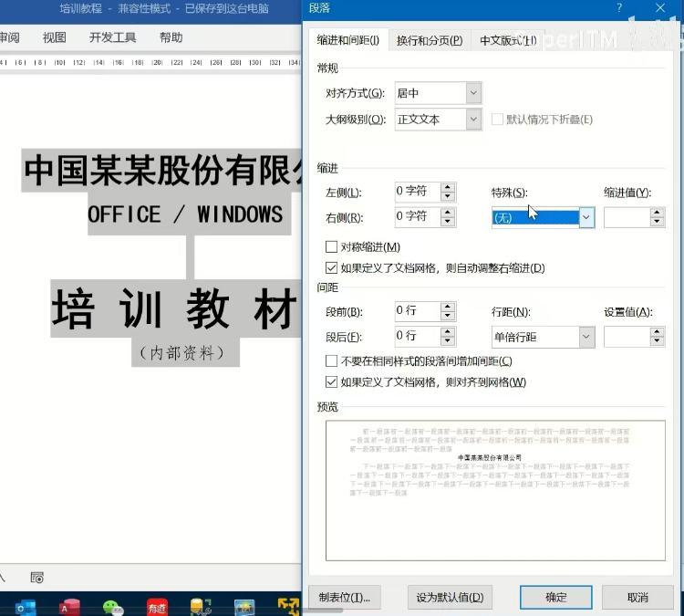Screen dimensions: 684x616
Task: Click the horizontal ruler in Word window
Action: click(x=150, y=63)
